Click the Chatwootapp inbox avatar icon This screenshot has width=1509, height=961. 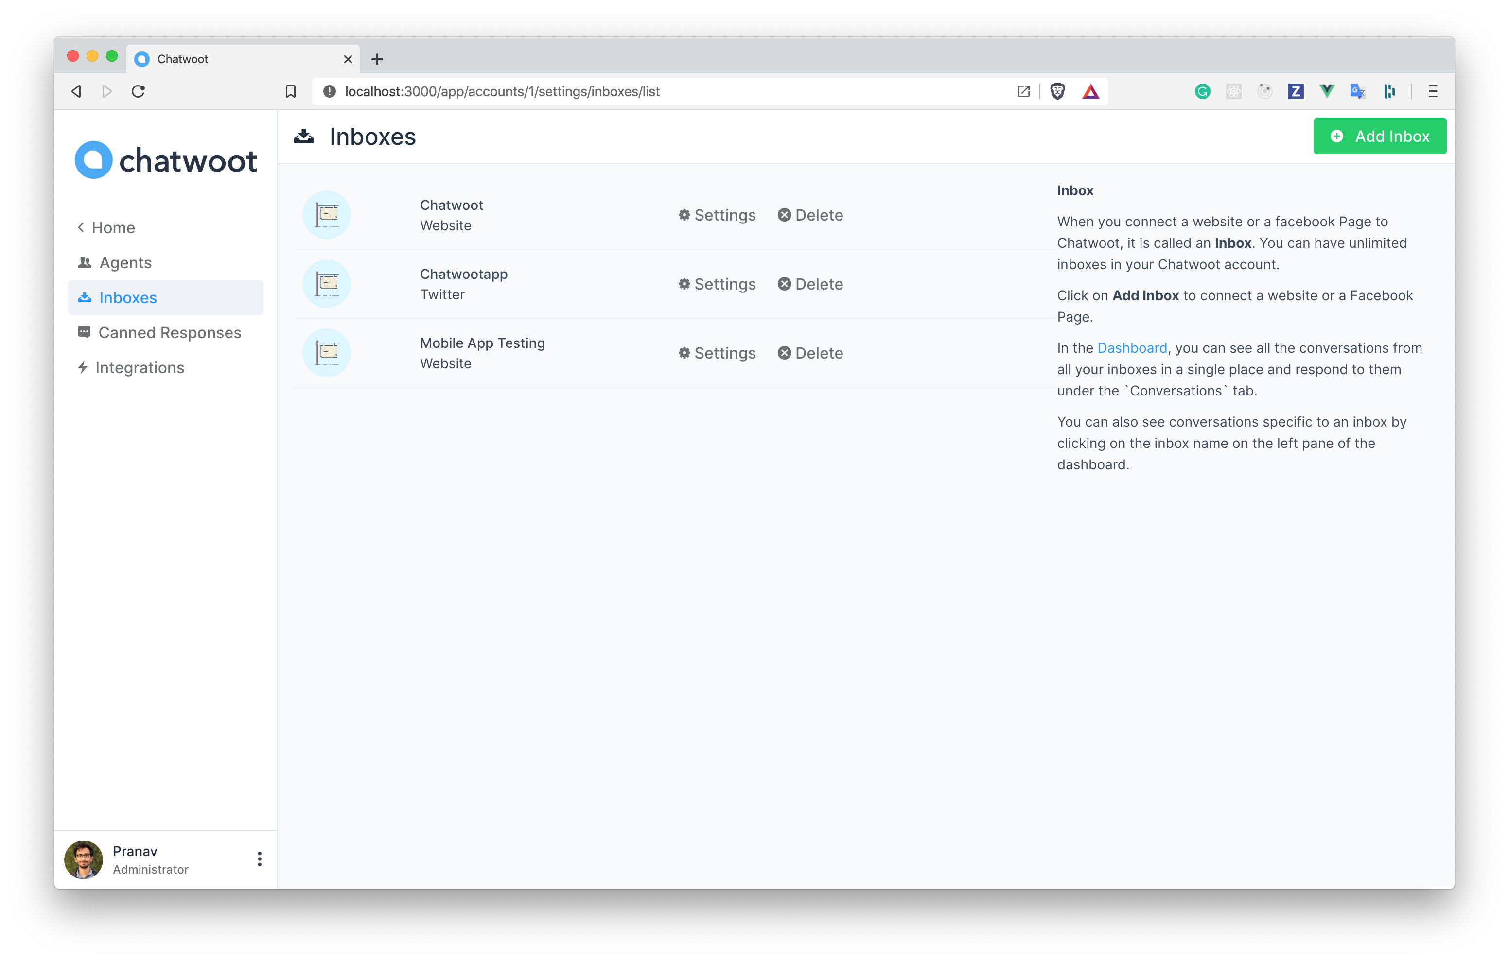pyautogui.click(x=327, y=284)
